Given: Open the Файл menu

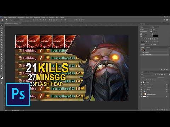Looking at the screenshot, I should pos(5,17).
